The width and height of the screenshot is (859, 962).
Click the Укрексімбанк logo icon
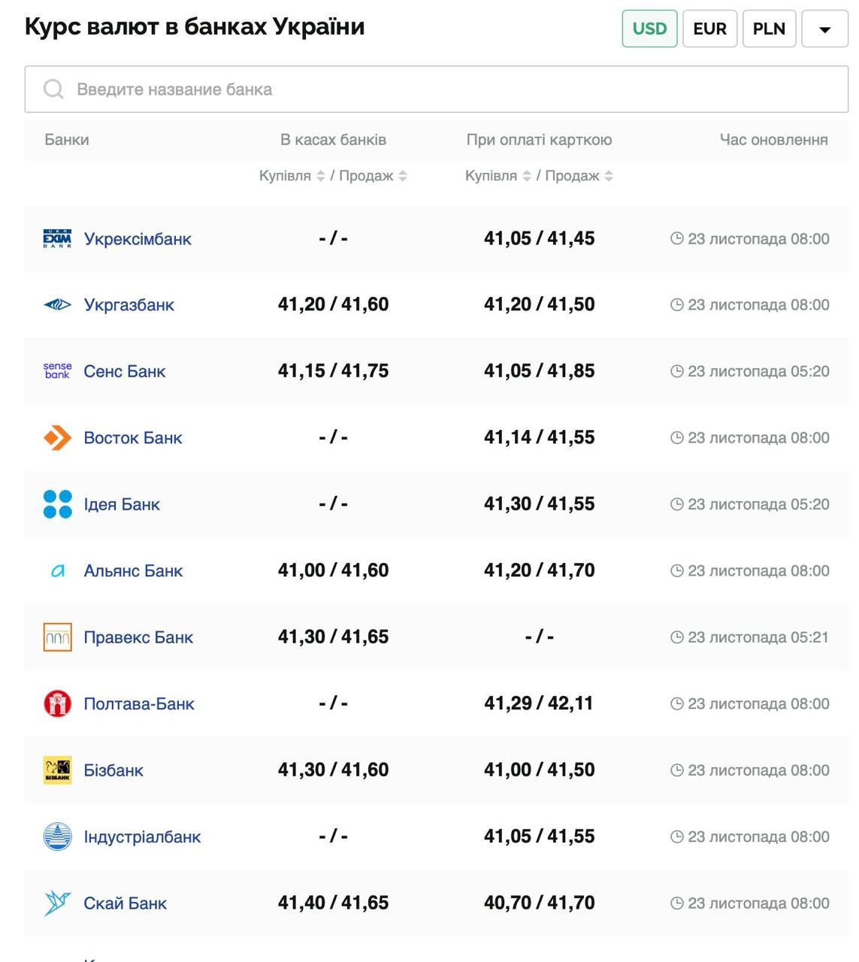coord(57,239)
